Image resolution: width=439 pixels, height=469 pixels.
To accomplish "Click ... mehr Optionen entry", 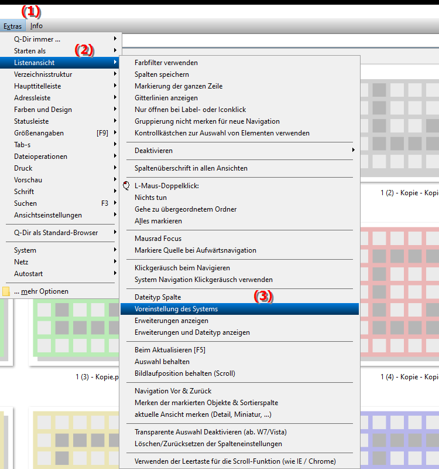I will point(60,291).
